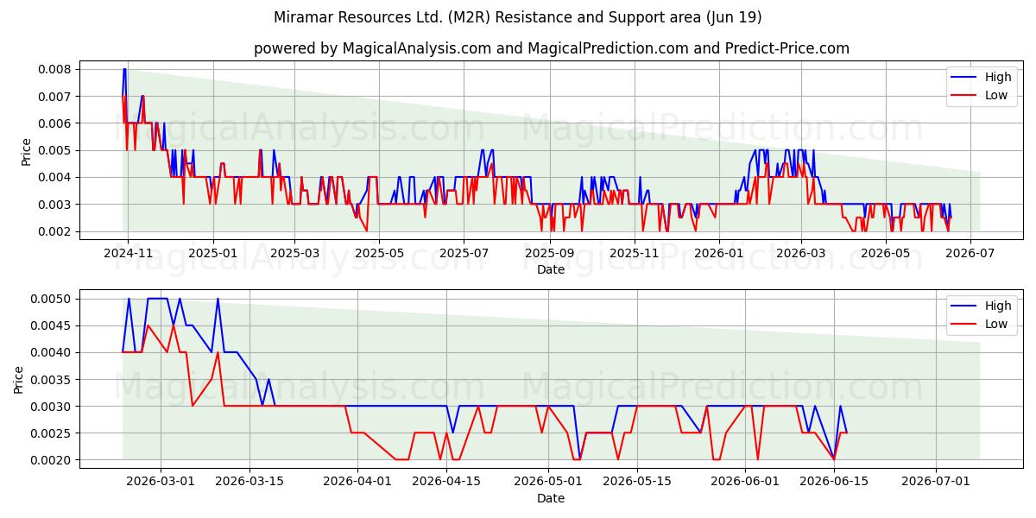Click the '2026-04-01' lower chart tick label
This screenshot has height=518, width=1036.
click(357, 482)
